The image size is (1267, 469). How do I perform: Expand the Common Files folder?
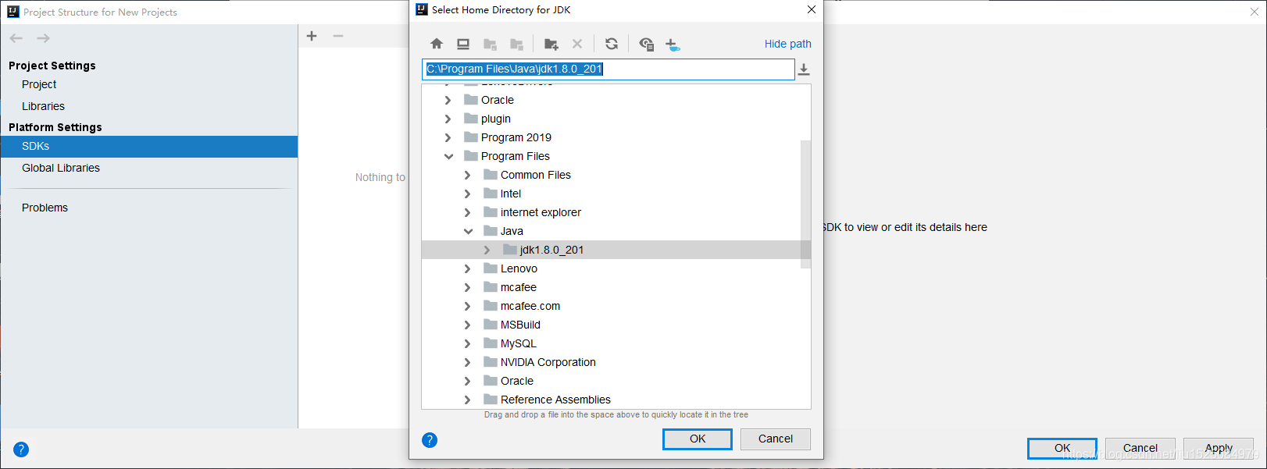pyautogui.click(x=467, y=175)
